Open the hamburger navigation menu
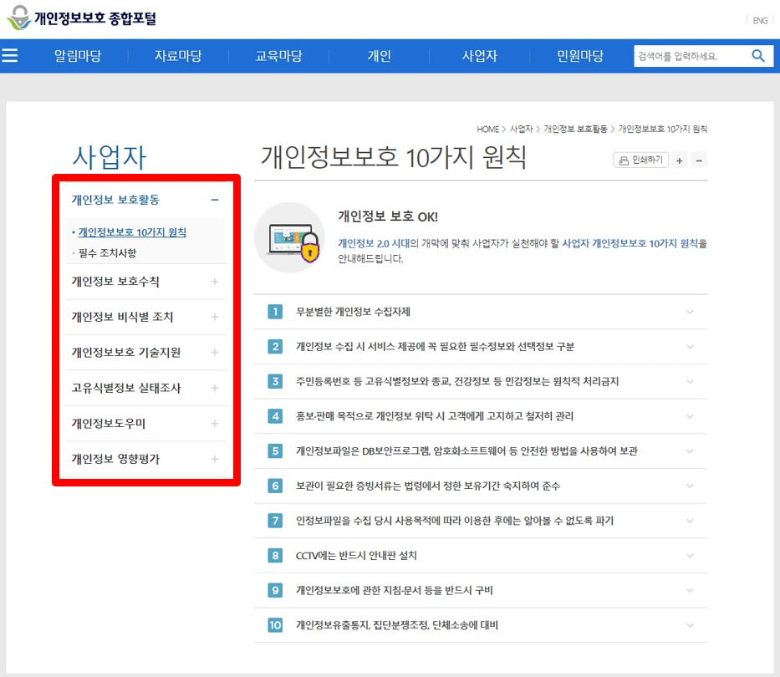Screen dimensions: 780x677 tap(11, 54)
